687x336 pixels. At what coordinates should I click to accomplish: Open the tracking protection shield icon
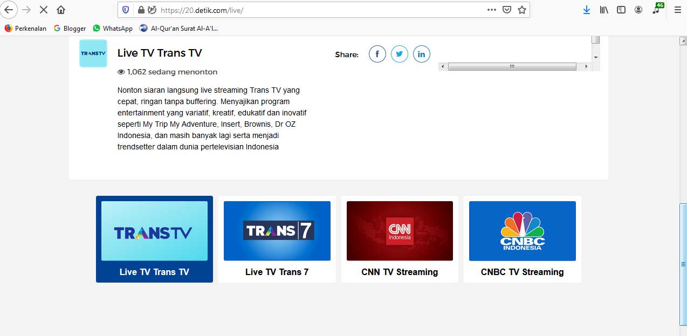click(x=126, y=10)
